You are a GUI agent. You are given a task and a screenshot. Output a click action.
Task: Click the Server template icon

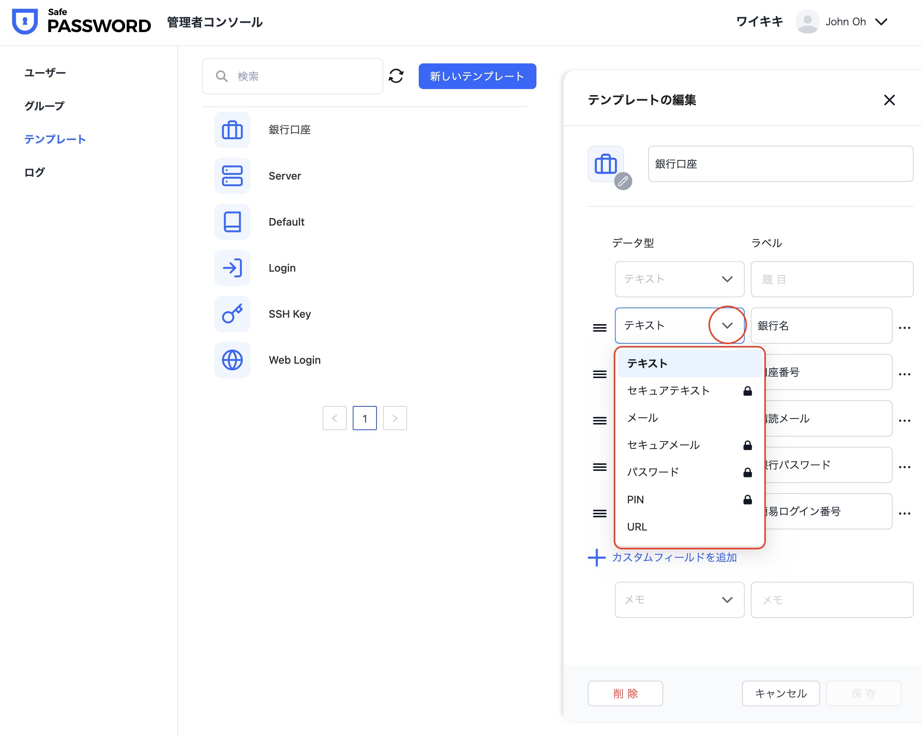pos(232,176)
